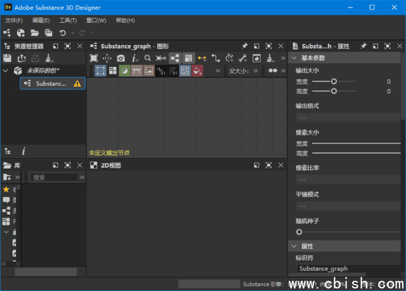Click the 搜索 search field in 库 panel
This screenshot has height=291, width=406.
pyautogui.click(x=54, y=177)
